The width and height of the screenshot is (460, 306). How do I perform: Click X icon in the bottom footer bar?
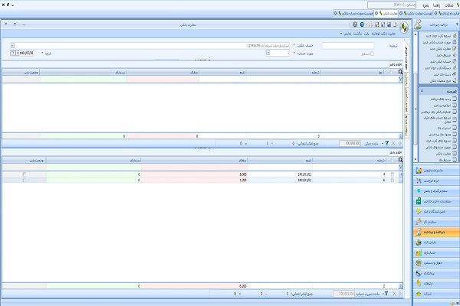tap(394, 293)
